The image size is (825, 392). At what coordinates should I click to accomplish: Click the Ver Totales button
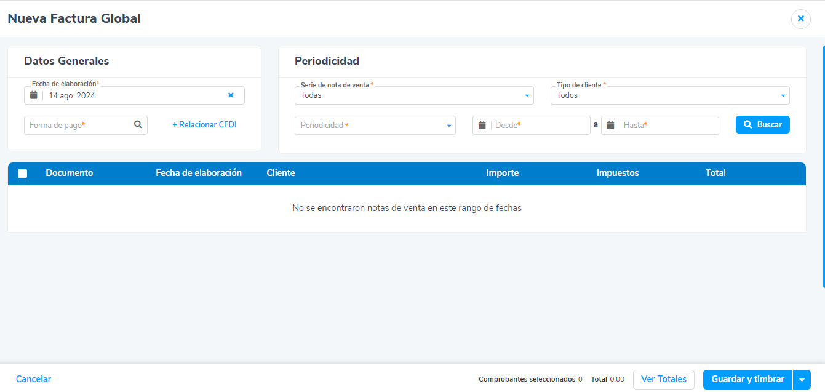click(x=663, y=379)
